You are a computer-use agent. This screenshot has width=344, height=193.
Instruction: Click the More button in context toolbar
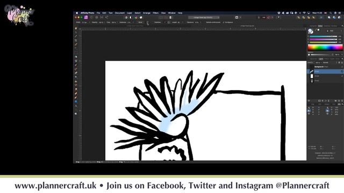click(x=140, y=23)
